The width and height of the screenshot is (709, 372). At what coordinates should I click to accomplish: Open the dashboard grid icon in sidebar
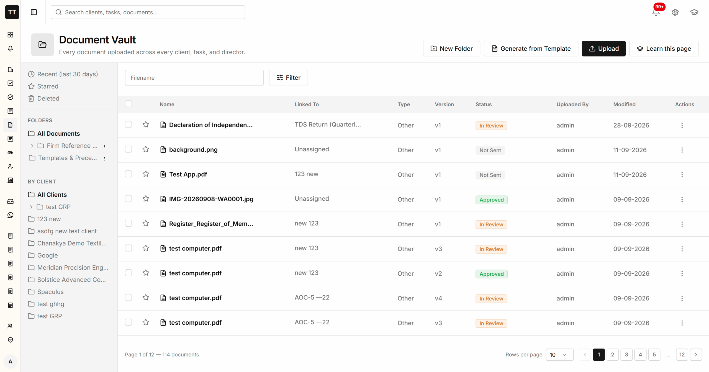(x=11, y=35)
